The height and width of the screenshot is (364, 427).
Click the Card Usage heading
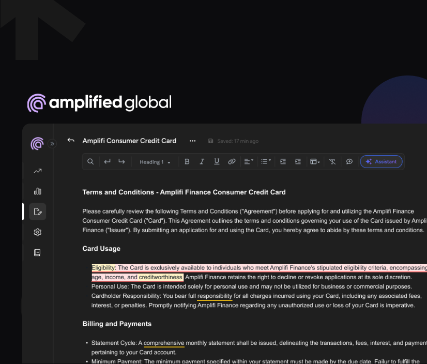click(x=101, y=249)
